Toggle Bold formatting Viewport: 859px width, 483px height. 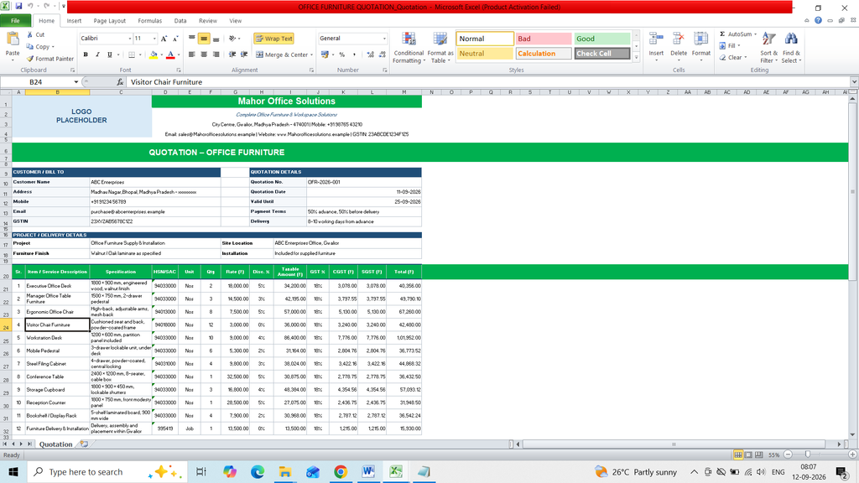[x=86, y=55]
